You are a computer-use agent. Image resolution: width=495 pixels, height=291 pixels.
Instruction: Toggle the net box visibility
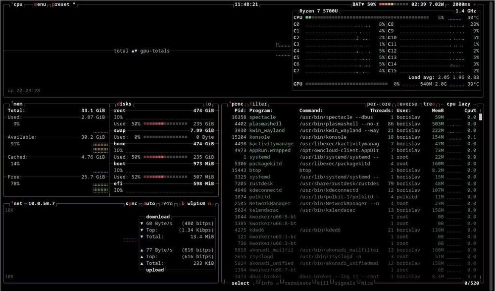click(x=17, y=203)
